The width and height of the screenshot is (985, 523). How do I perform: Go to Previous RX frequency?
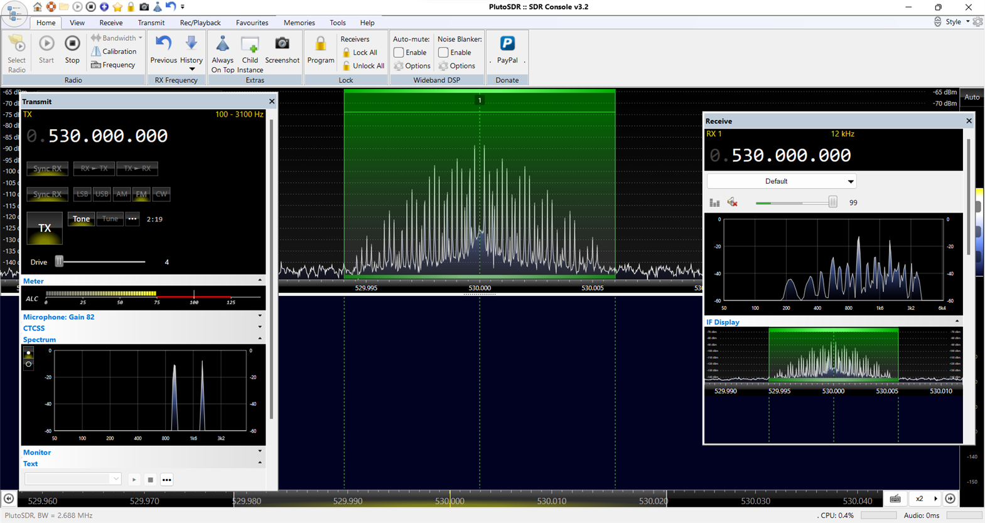[x=163, y=50]
